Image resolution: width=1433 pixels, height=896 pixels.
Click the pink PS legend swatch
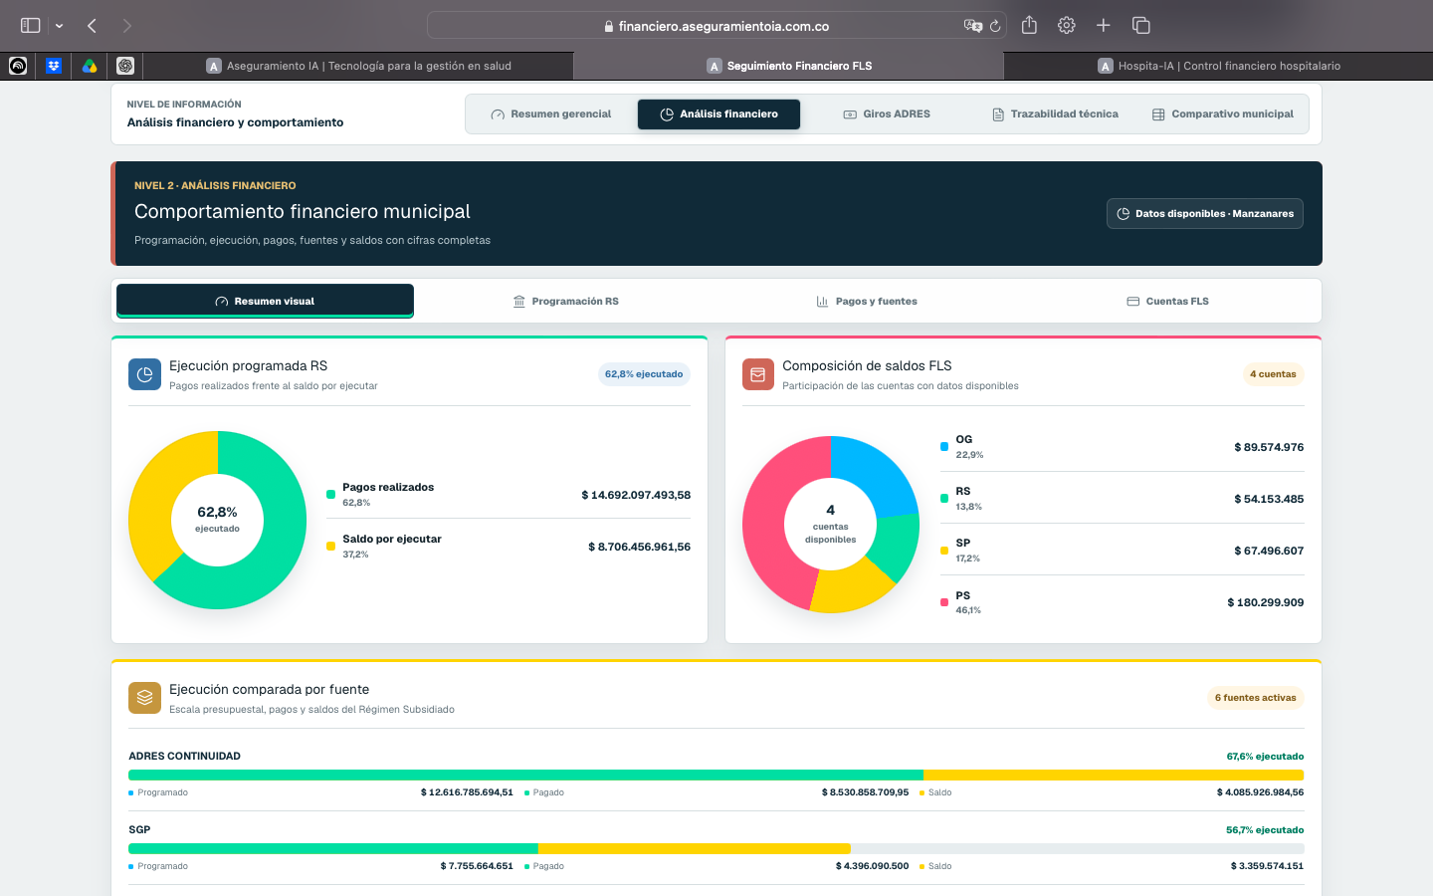click(x=944, y=602)
